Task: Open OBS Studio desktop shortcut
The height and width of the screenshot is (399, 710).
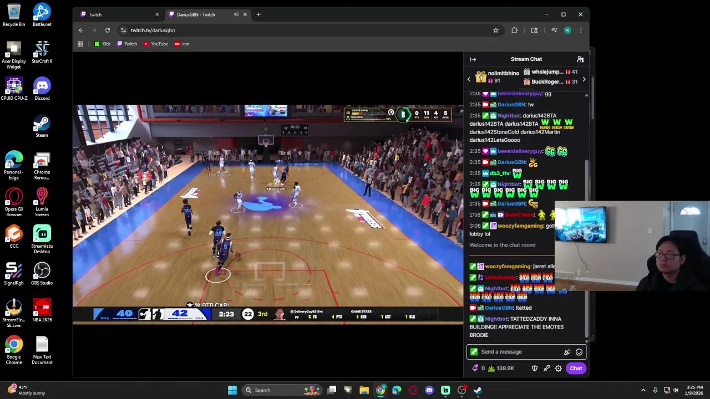Action: (42, 274)
